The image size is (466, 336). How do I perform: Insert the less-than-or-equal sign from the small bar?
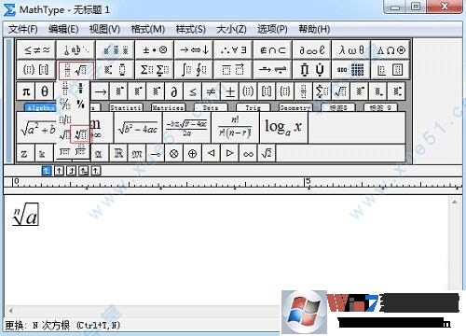click(193, 91)
